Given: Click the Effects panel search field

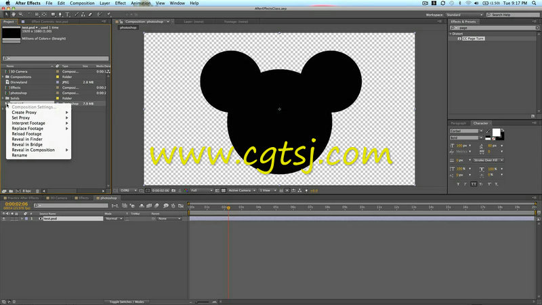Looking at the screenshot, I should tap(495, 28).
